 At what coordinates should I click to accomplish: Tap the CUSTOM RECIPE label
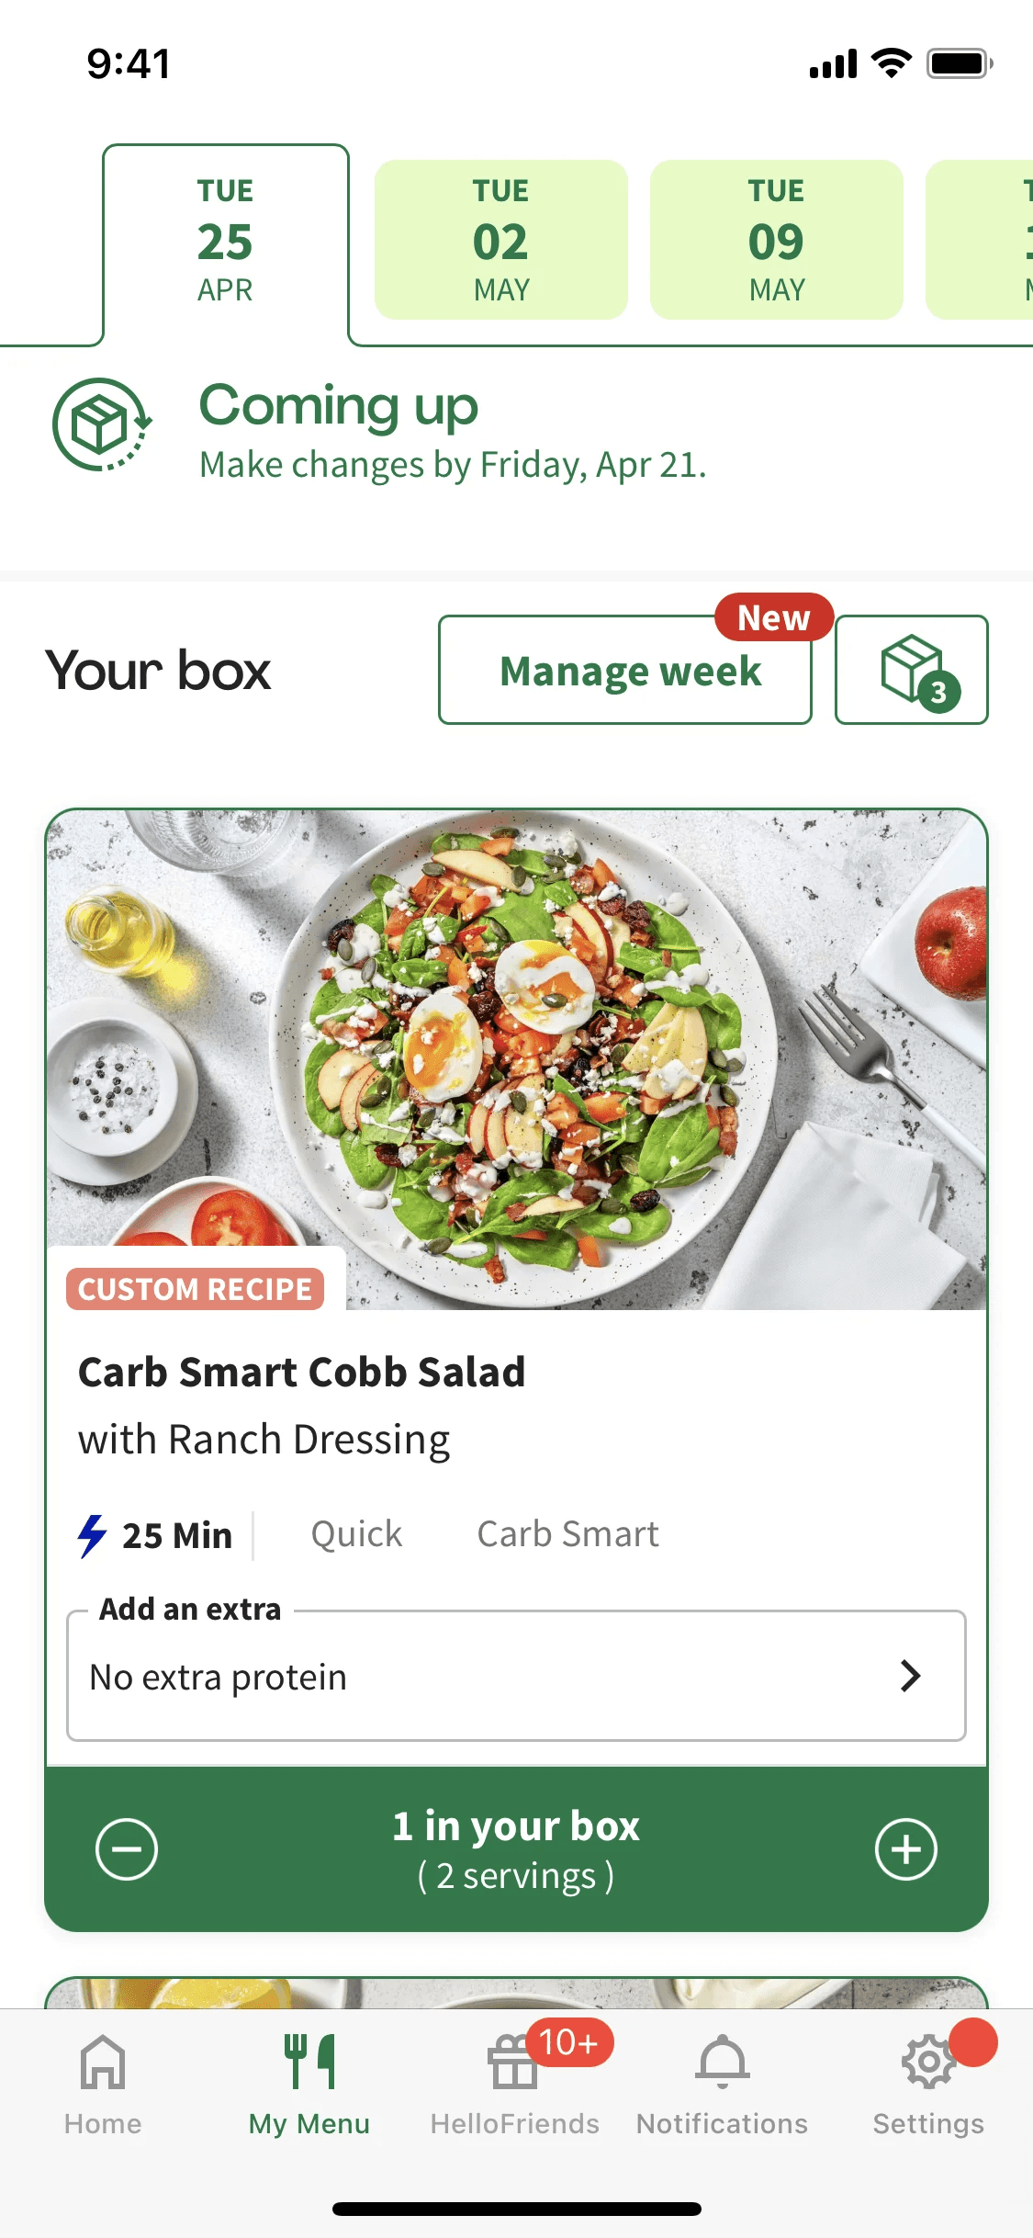tap(195, 1289)
